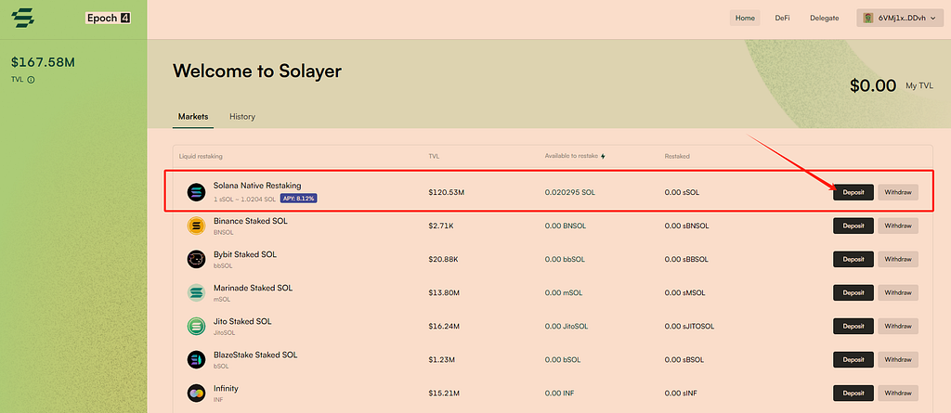This screenshot has height=413, width=951.
Task: Click the Infinity token icon
Action: point(196,393)
